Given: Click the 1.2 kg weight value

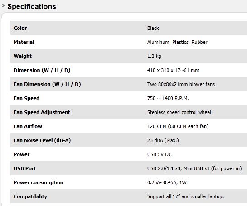Looking at the screenshot, I should click(154, 56).
